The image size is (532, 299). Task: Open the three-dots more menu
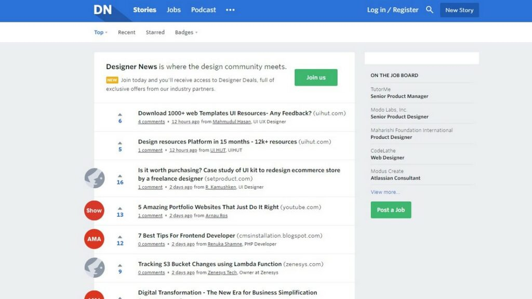tap(230, 10)
